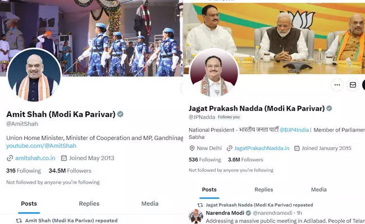Select the Posts tab on Nadda's profile
Viewport: 365px width, 224px height.
pos(209,190)
